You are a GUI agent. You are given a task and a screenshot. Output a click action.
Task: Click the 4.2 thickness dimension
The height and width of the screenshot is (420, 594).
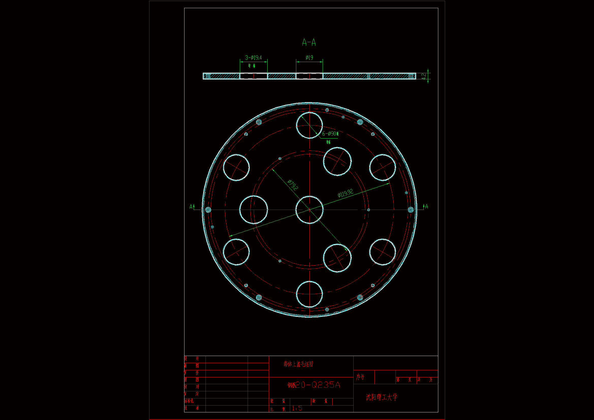[424, 76]
